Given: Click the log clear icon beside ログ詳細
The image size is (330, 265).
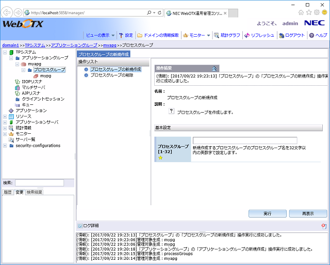Looking at the screenshot, I should (323, 226).
